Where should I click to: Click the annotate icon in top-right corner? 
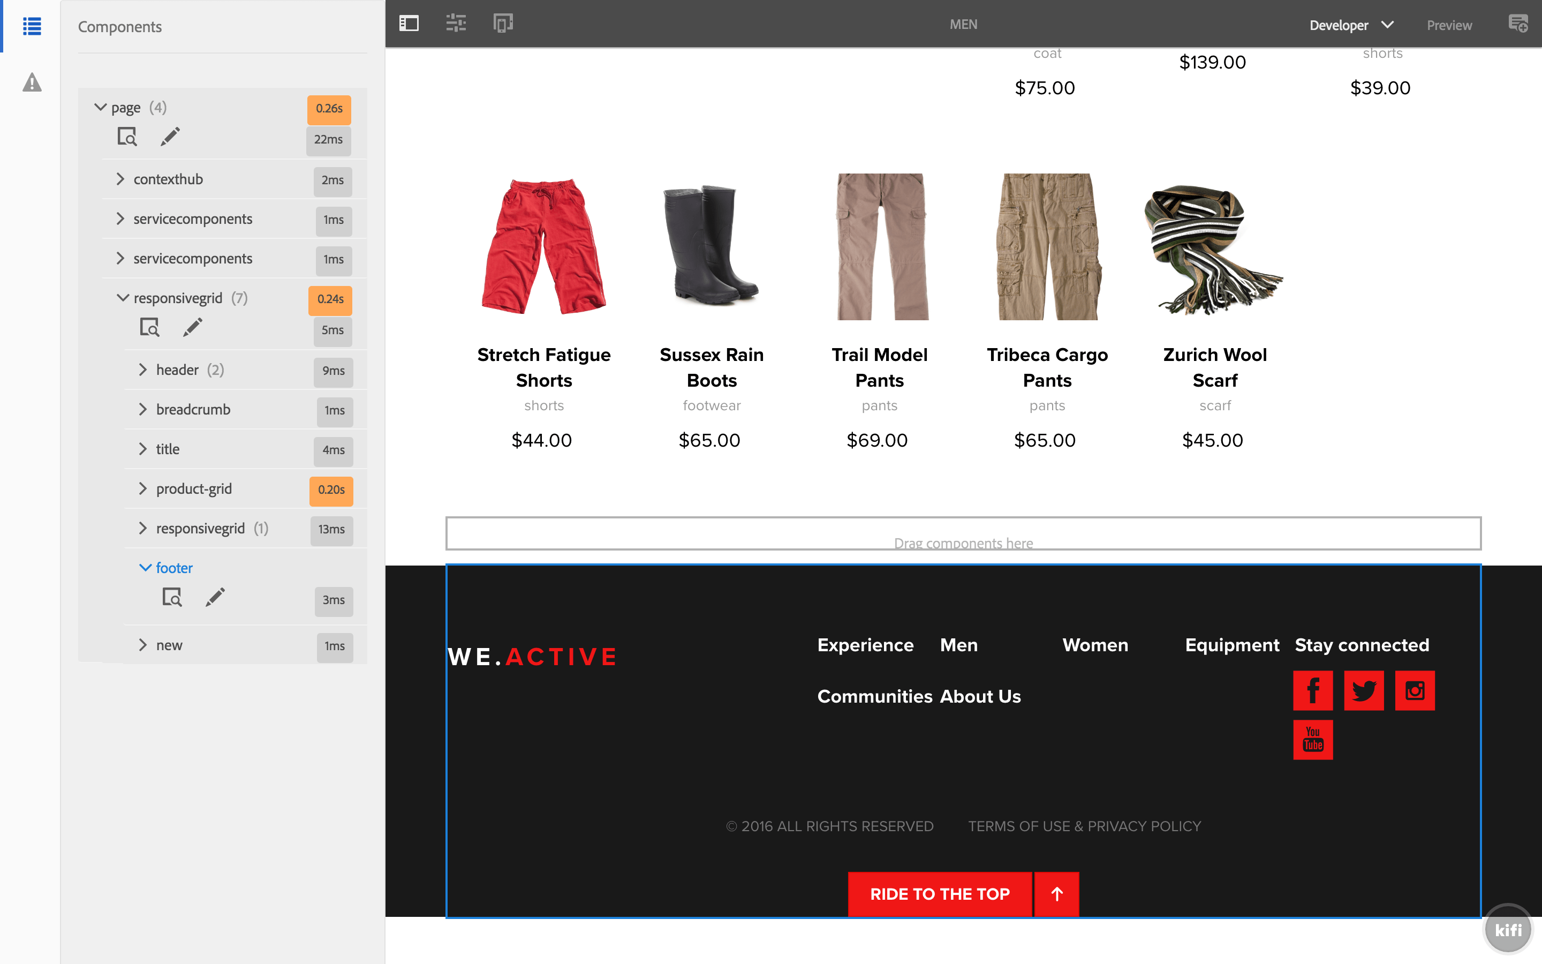click(x=1518, y=24)
